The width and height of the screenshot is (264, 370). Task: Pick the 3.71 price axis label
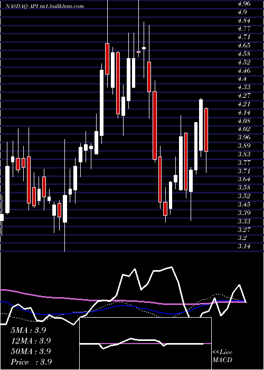point(245,171)
